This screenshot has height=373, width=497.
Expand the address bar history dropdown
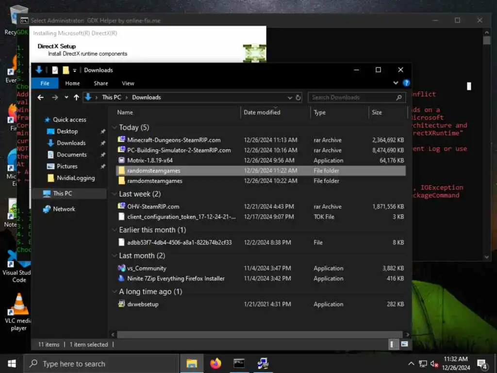[x=290, y=98]
